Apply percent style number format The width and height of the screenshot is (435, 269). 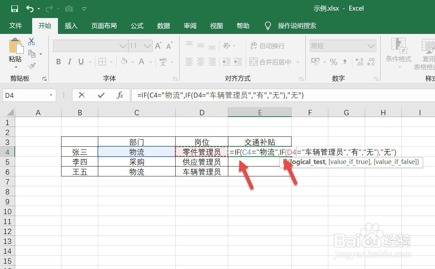coord(333,61)
